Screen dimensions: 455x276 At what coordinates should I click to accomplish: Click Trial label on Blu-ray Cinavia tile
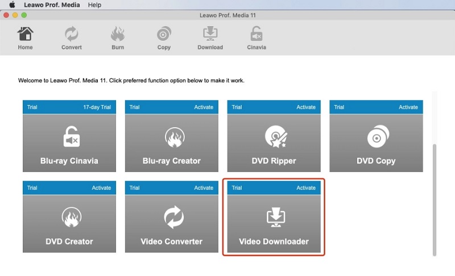[x=32, y=107]
